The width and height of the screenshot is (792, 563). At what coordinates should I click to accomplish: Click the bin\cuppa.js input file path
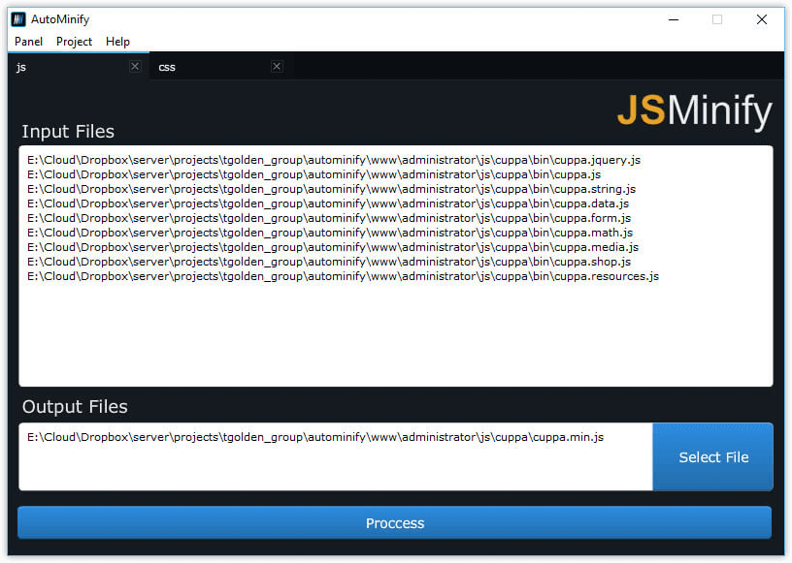(x=314, y=174)
